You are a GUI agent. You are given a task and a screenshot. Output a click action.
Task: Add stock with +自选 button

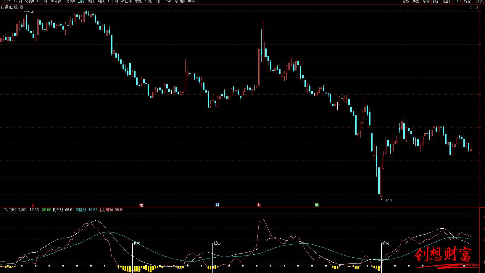pos(478,1)
